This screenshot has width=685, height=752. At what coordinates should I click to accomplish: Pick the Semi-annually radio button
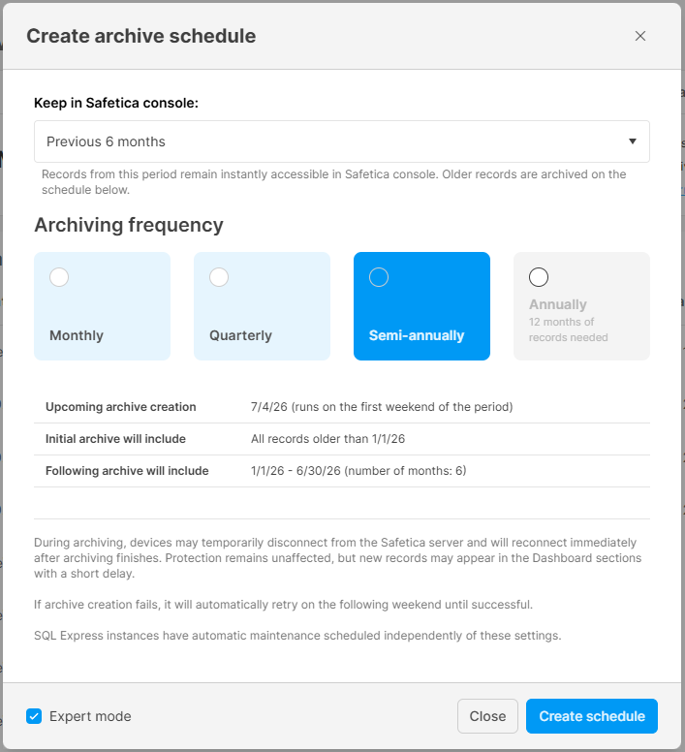click(379, 278)
